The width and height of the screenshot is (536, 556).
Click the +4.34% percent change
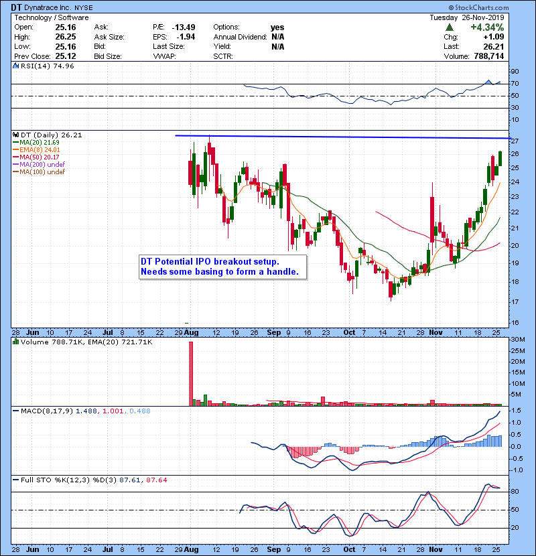tap(487, 27)
